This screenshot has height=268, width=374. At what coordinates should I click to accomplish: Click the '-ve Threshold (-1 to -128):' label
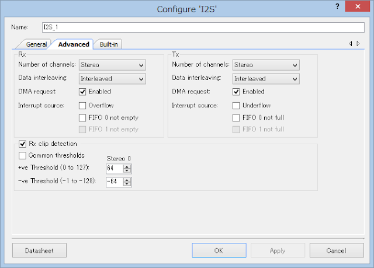click(x=57, y=181)
